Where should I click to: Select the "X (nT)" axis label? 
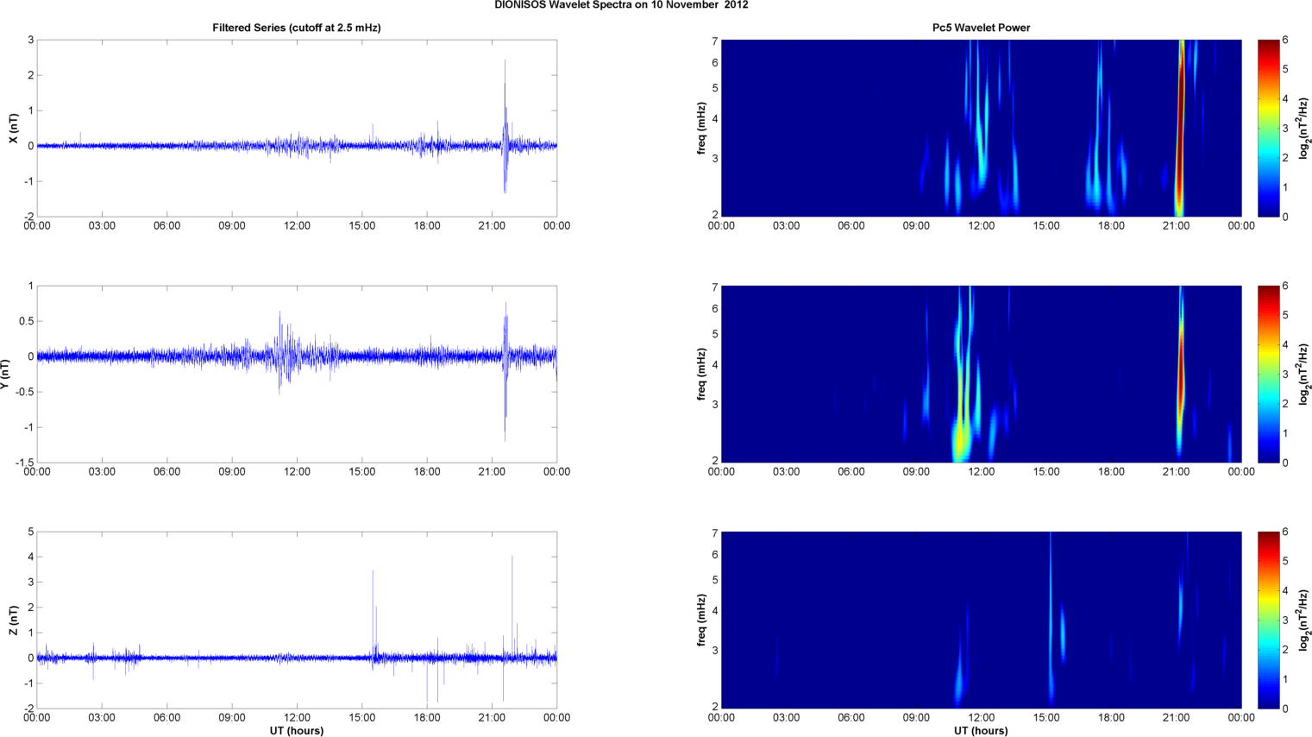(13, 129)
